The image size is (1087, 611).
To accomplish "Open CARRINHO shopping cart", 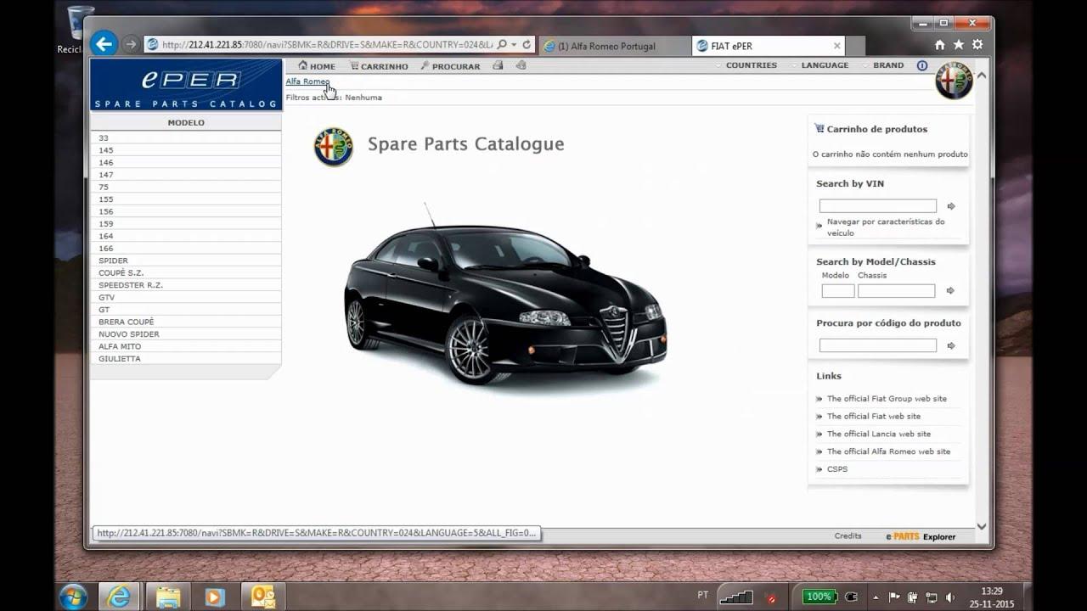I will [379, 65].
